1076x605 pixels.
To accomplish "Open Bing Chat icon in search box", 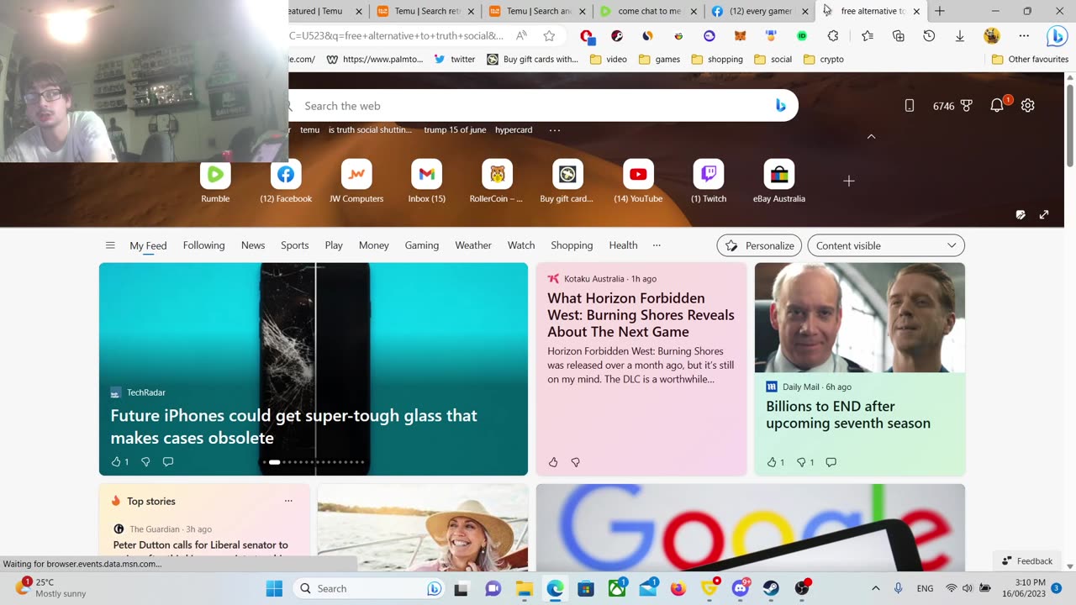I will (x=780, y=105).
